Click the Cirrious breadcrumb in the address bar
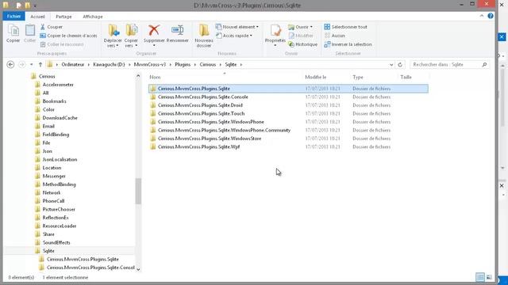The height and width of the screenshot is (285, 508). pyautogui.click(x=208, y=65)
